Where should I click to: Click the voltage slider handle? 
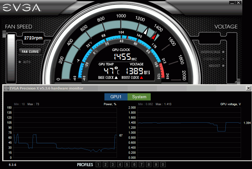pos(238,81)
